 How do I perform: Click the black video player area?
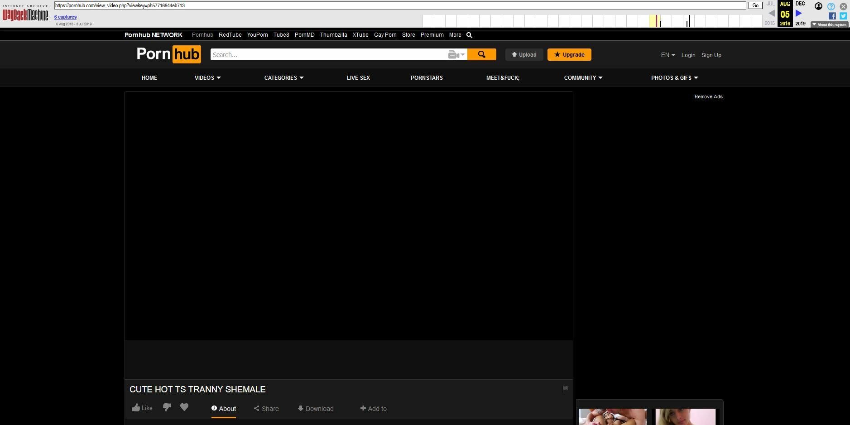click(349, 216)
